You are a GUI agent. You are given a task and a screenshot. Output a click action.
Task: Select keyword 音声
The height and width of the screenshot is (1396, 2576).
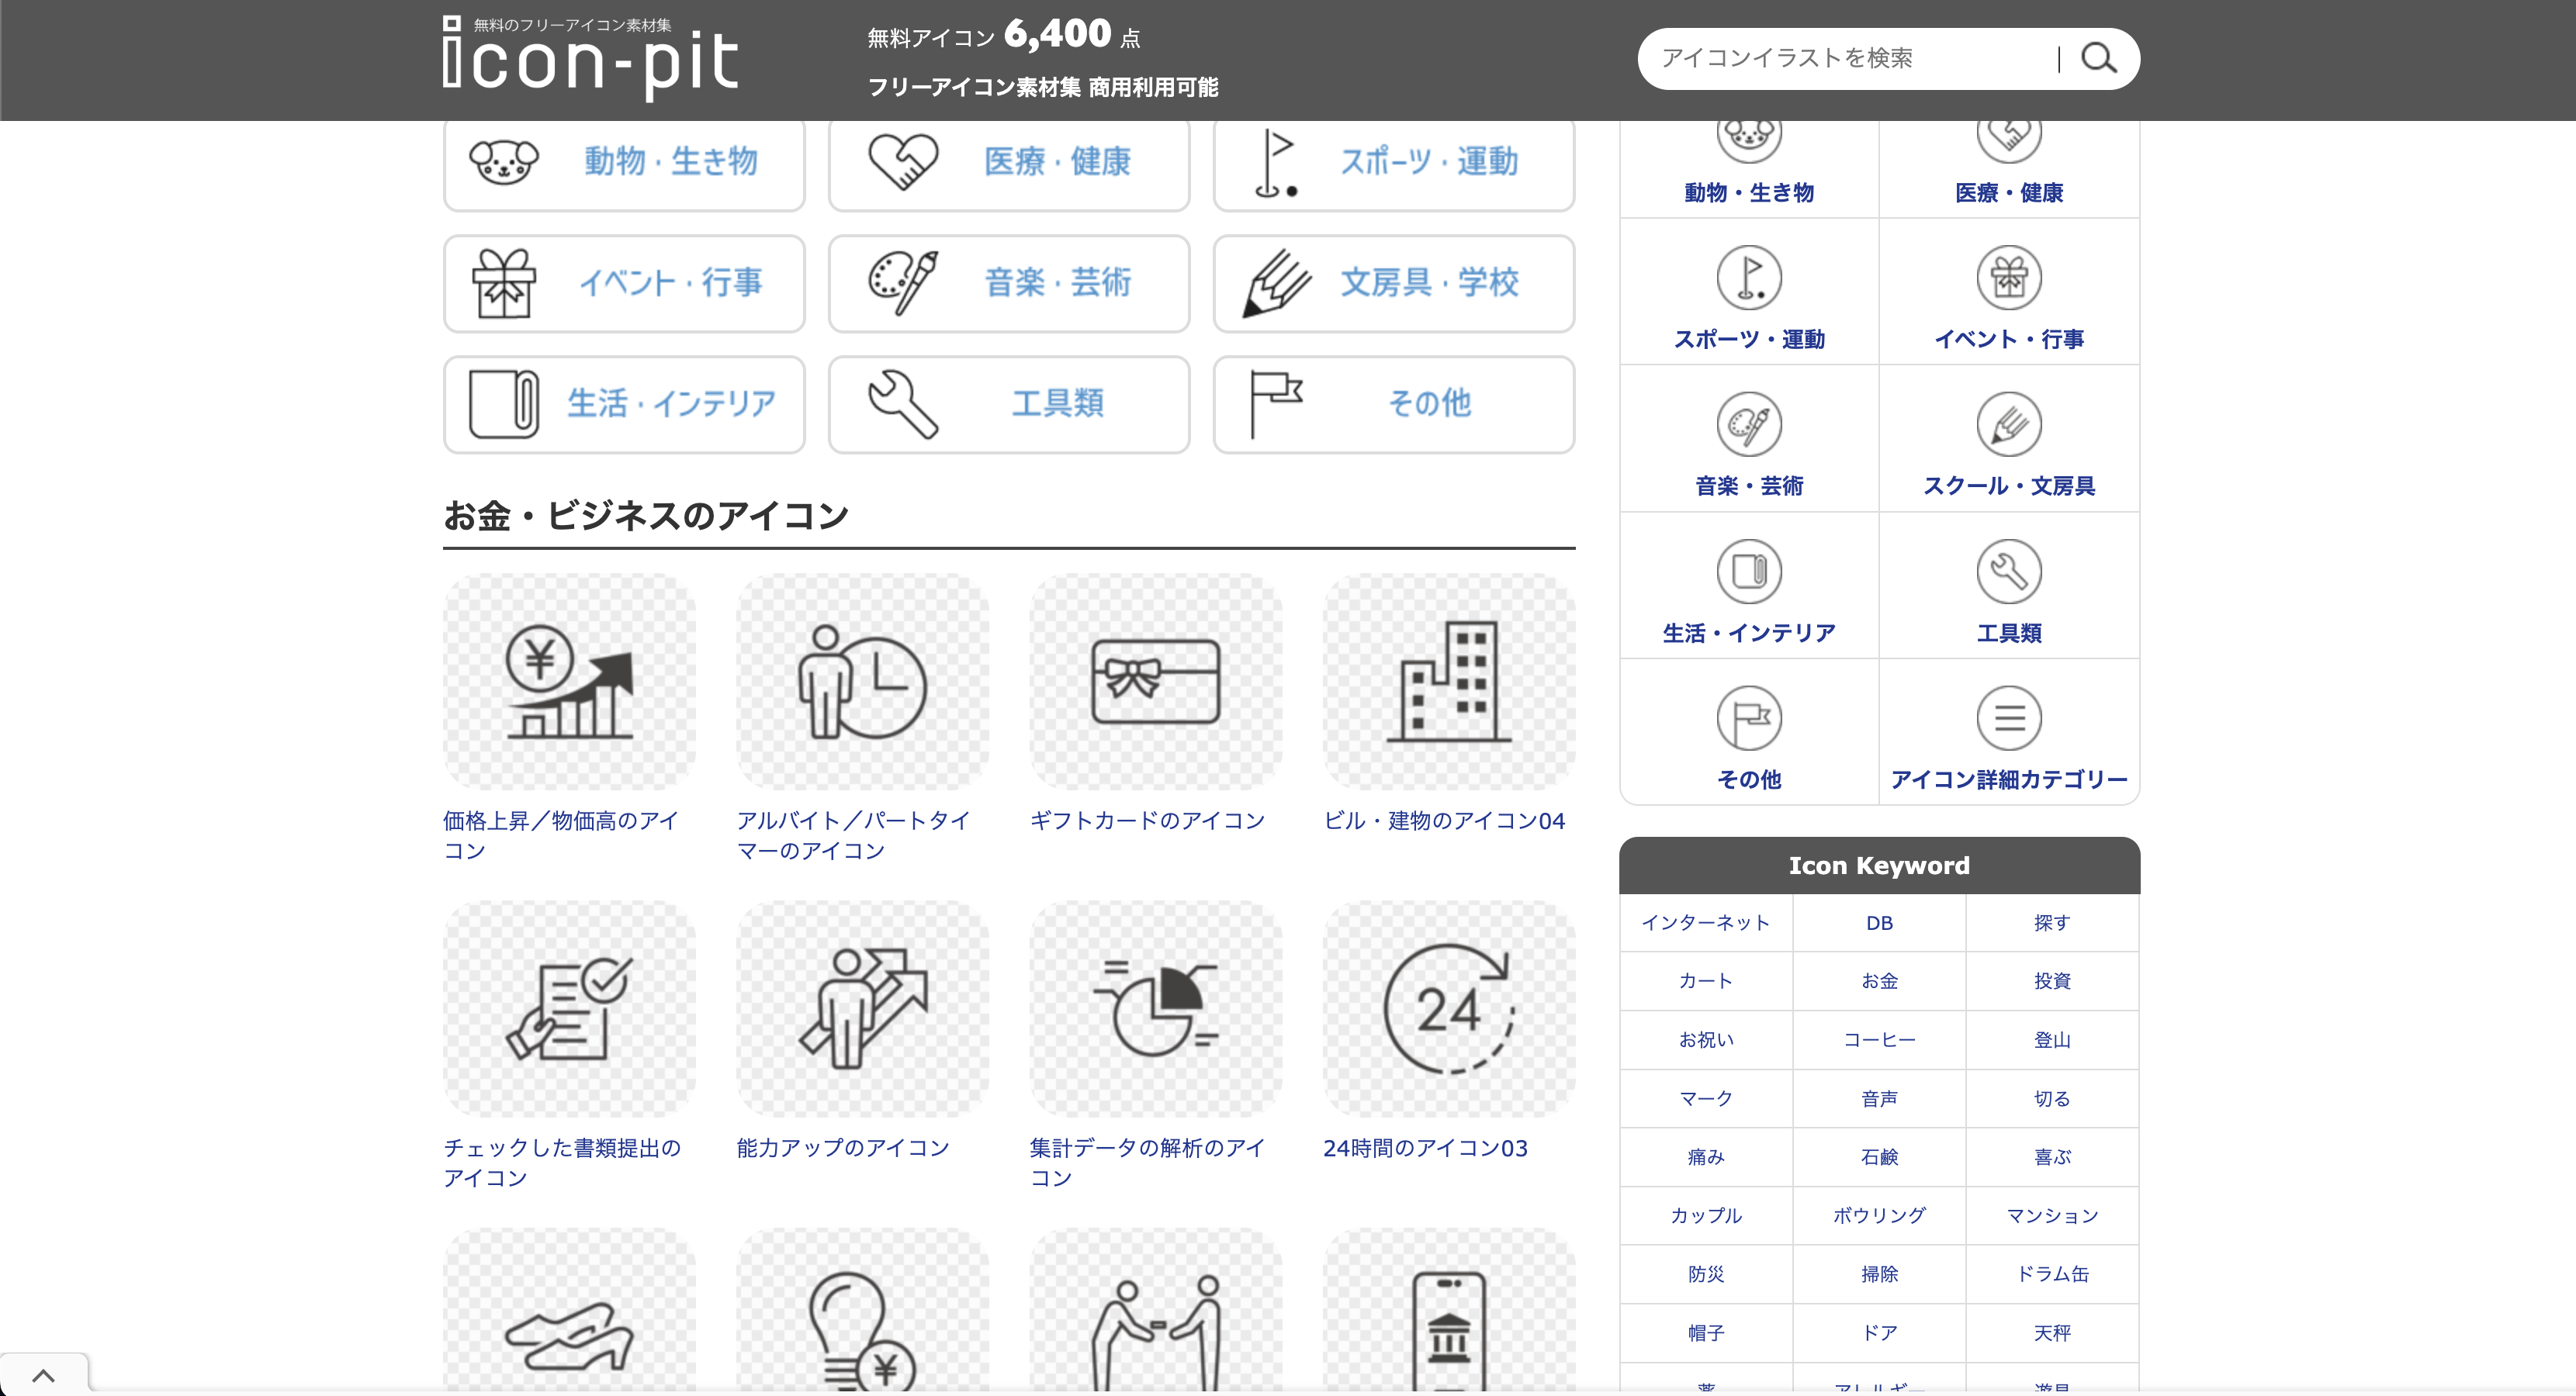coord(1879,1098)
